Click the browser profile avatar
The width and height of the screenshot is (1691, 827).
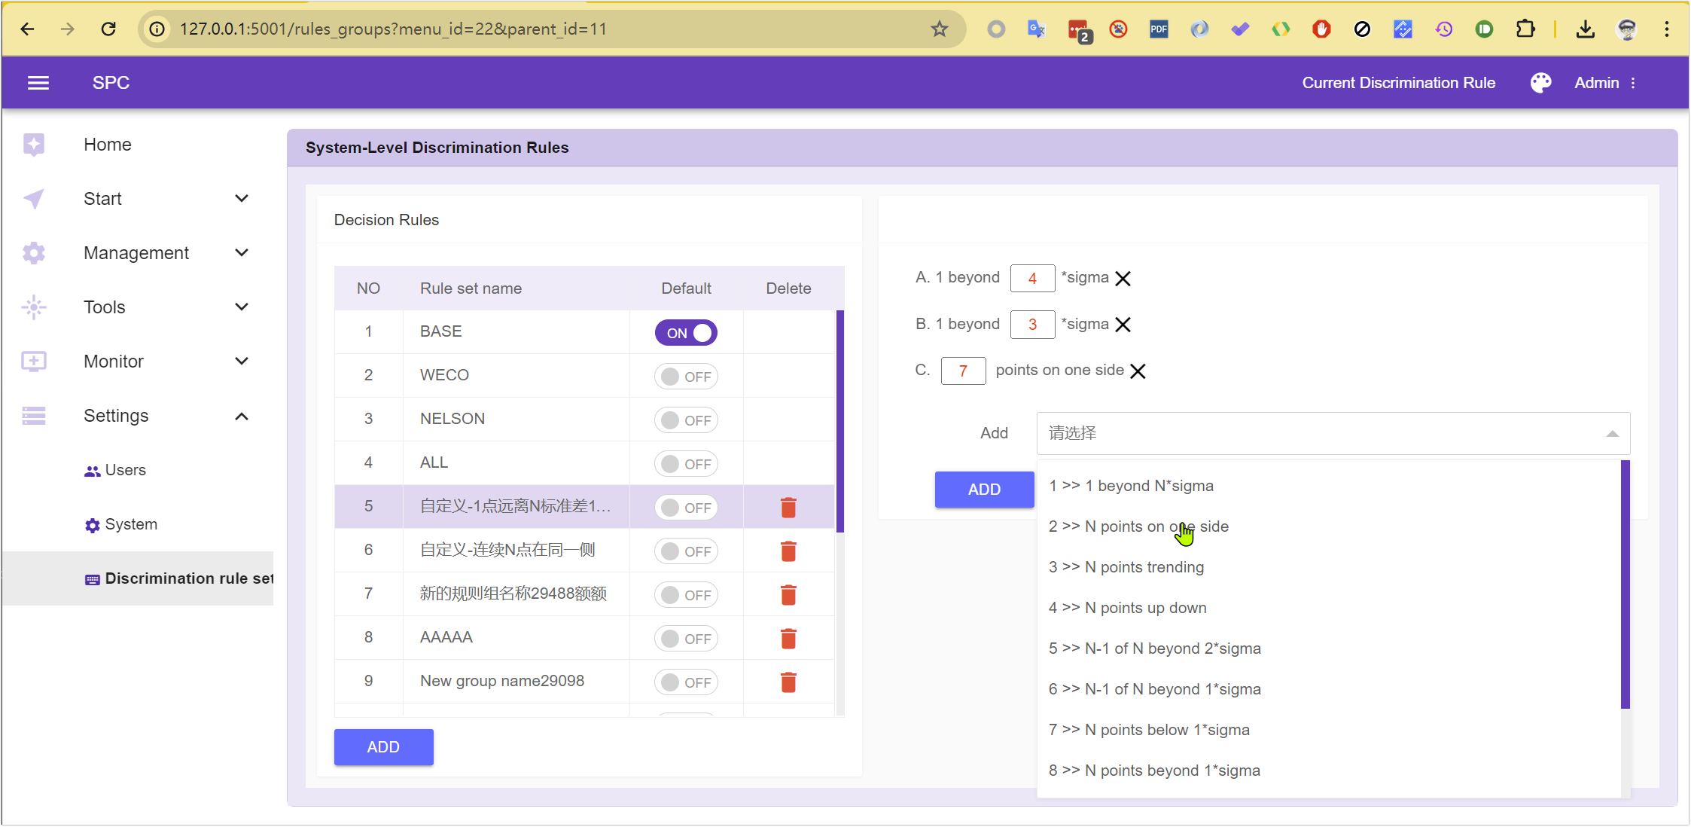(1626, 29)
